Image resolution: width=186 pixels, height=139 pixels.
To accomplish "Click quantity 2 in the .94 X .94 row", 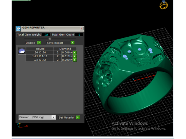I will [58, 53].
